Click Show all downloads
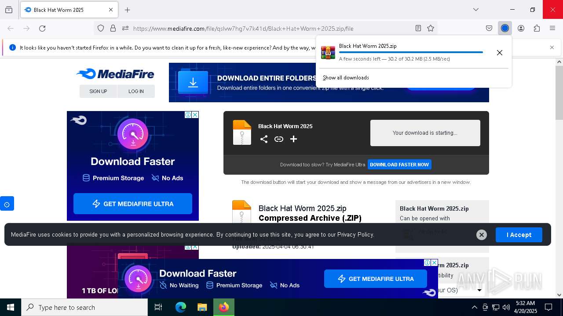This screenshot has height=316, width=563. (346, 78)
